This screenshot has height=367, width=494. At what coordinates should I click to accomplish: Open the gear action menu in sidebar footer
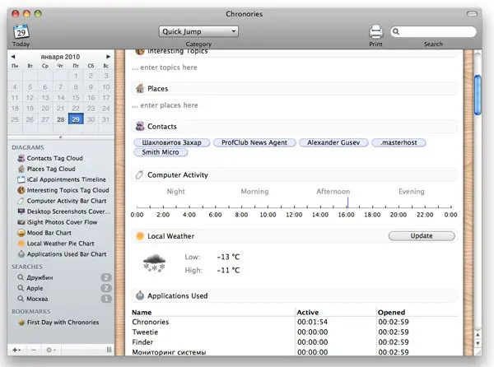tap(50, 350)
